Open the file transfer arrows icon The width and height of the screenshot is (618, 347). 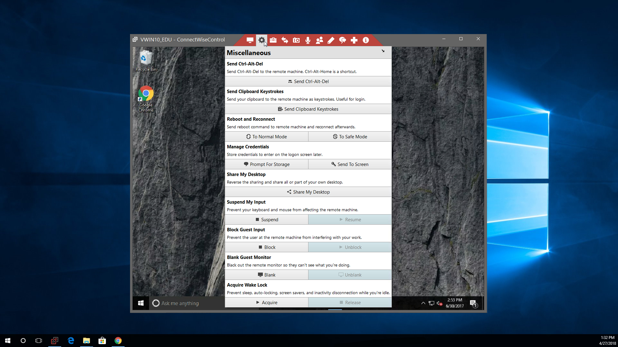tap(285, 40)
